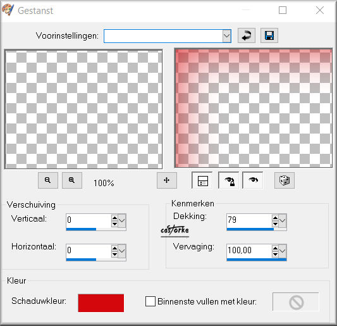Viewport: 337px width, 326px height.
Task: Open the Vervaging slider dropdown arrow
Action: pyautogui.click(x=283, y=251)
